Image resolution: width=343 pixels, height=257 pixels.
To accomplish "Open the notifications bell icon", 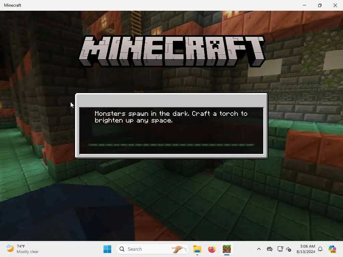I will coord(320,249).
